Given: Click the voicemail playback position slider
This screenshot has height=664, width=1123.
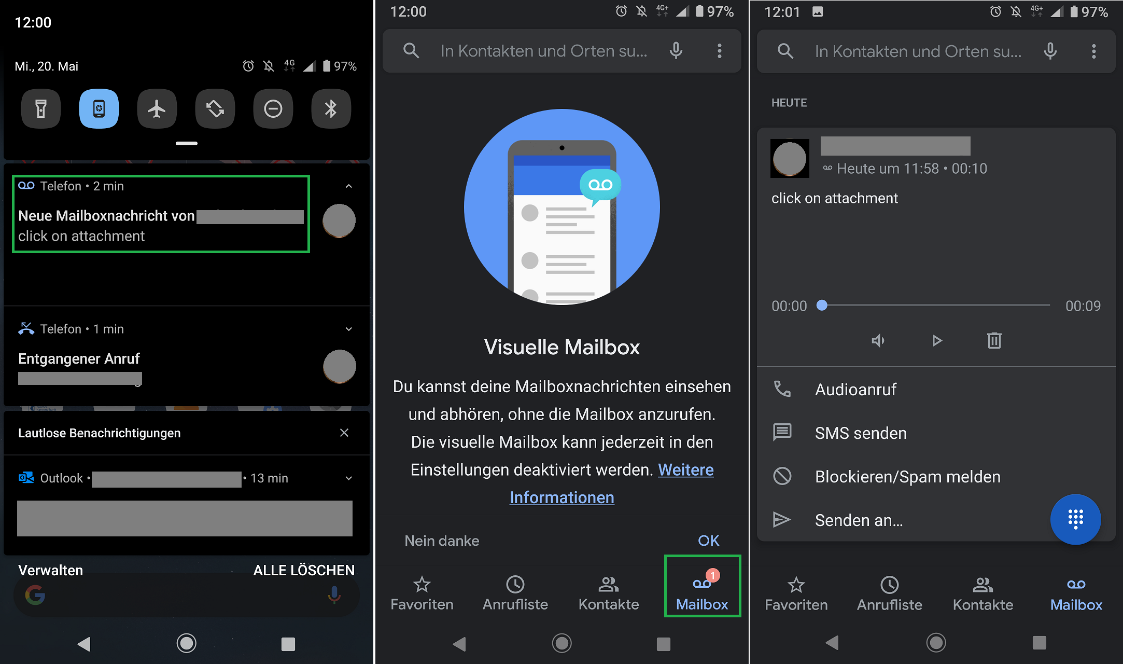Looking at the screenshot, I should 935,306.
